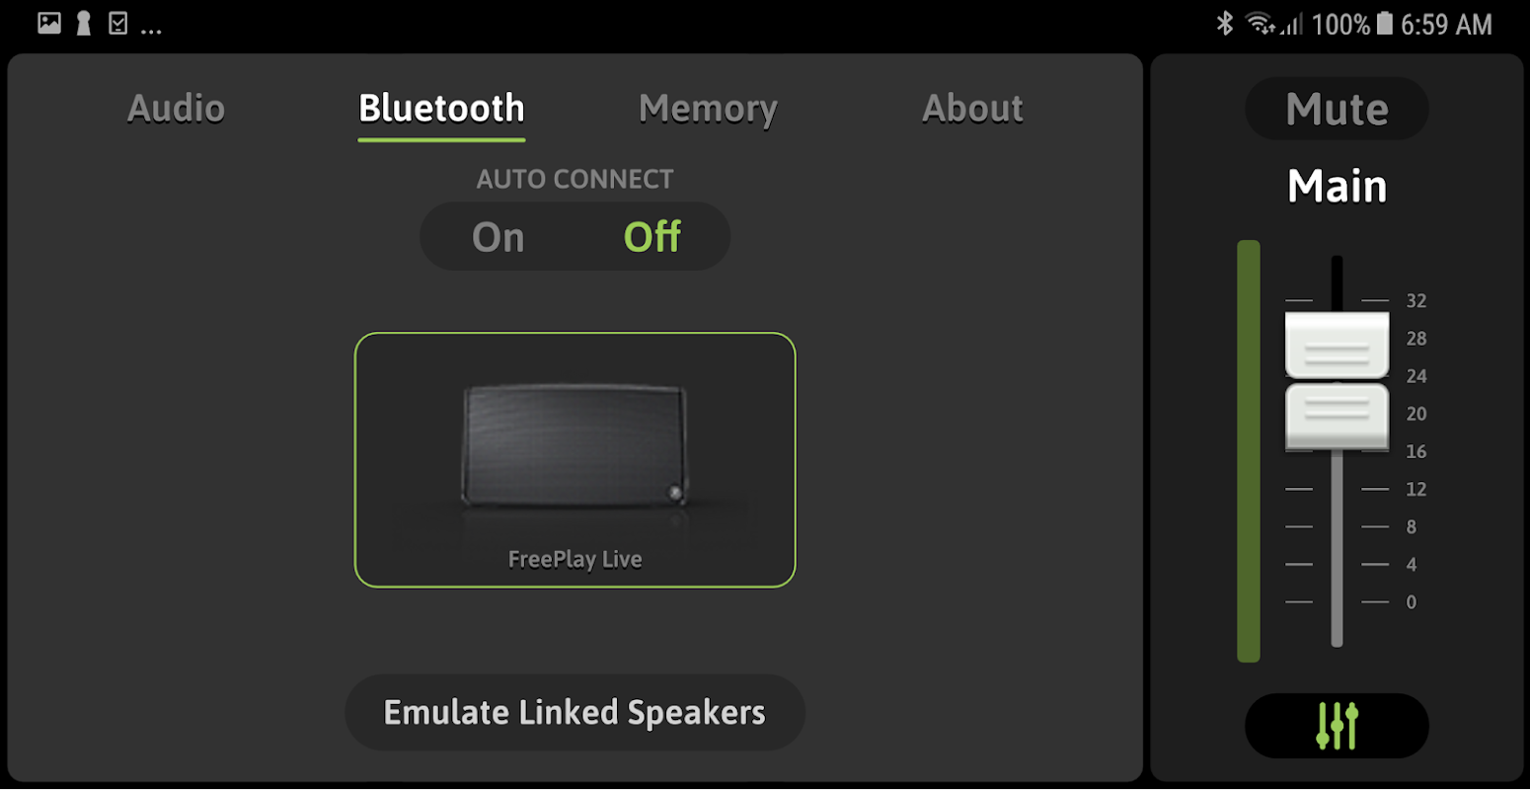Tap the Bluetooth status bar icon
The image size is (1530, 790).
(x=1225, y=24)
